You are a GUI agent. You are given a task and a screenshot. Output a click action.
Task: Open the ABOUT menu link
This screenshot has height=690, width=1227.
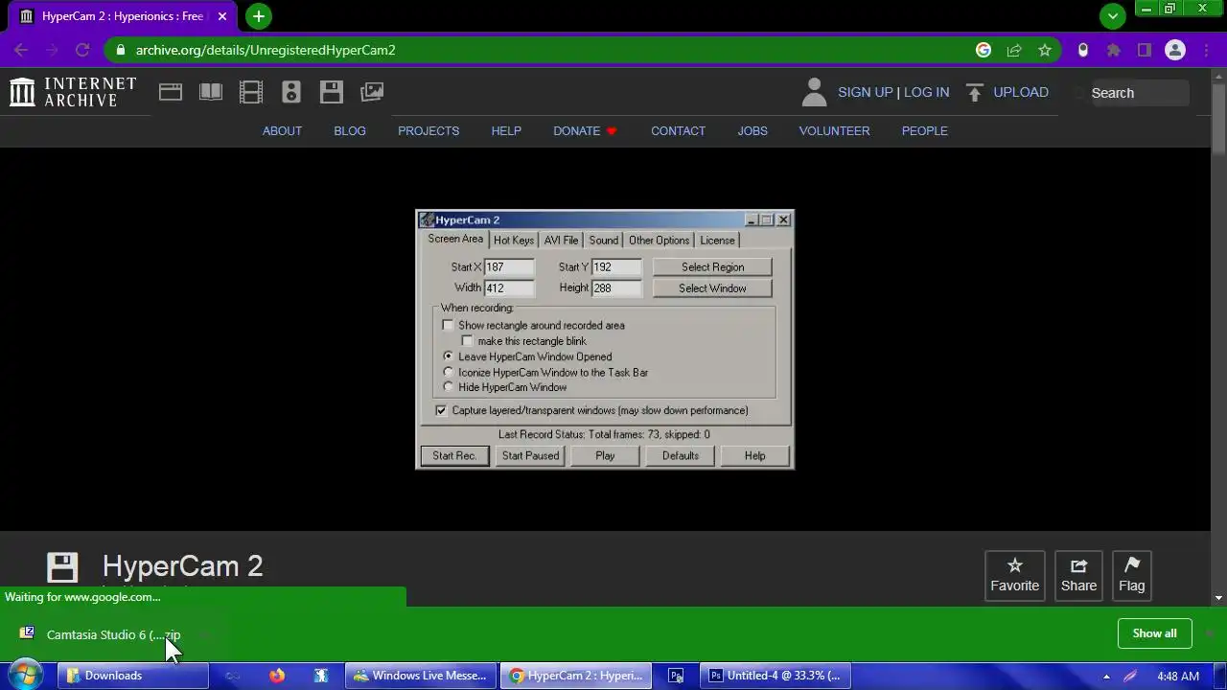(x=282, y=131)
